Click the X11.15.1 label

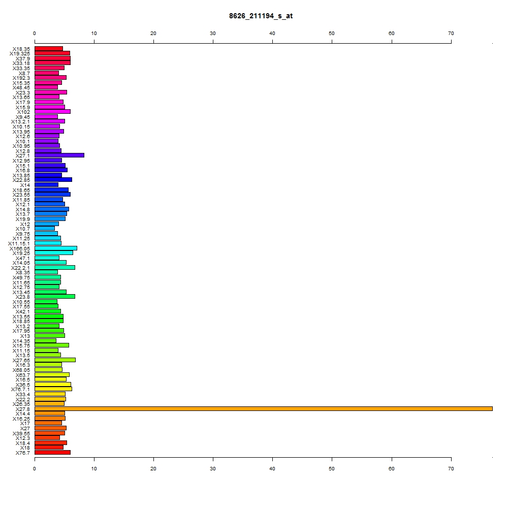pos(19,244)
